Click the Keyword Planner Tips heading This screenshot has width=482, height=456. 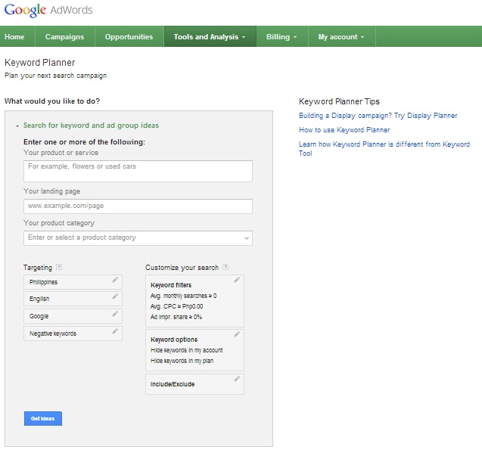click(339, 101)
